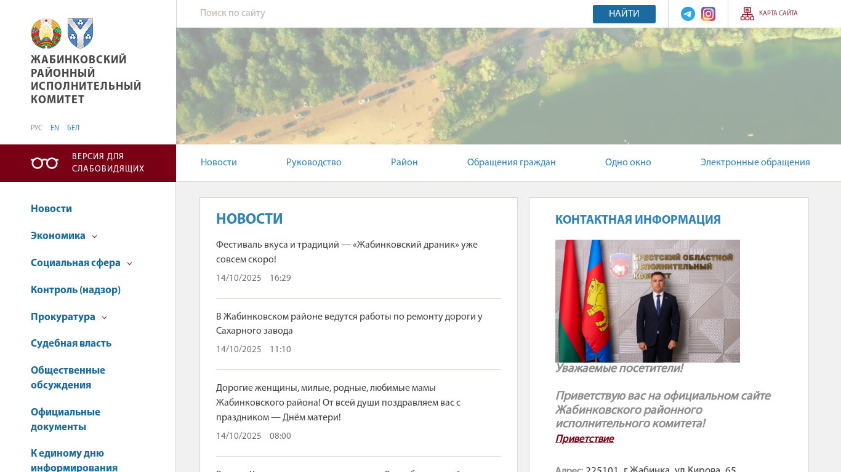Open Официальные документы in the sidebar

[x=65, y=420]
